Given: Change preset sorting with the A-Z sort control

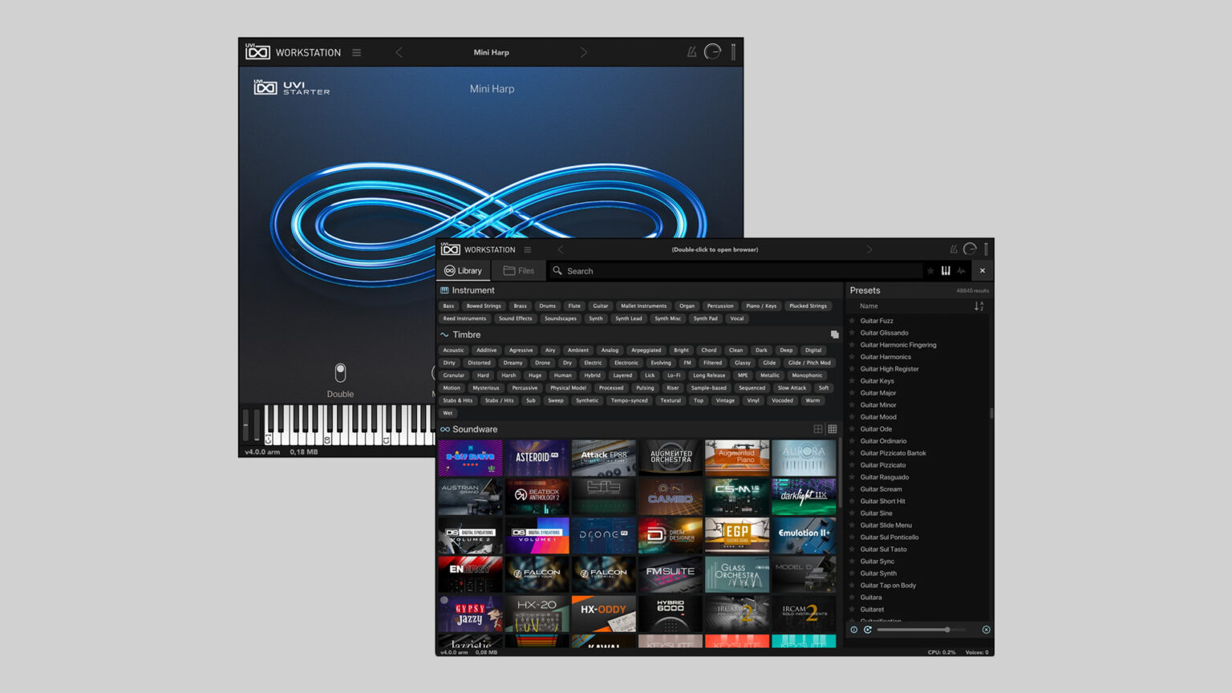Looking at the screenshot, I should click(979, 306).
